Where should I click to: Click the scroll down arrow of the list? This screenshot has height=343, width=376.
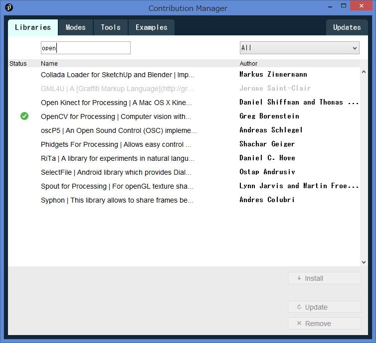(x=364, y=262)
